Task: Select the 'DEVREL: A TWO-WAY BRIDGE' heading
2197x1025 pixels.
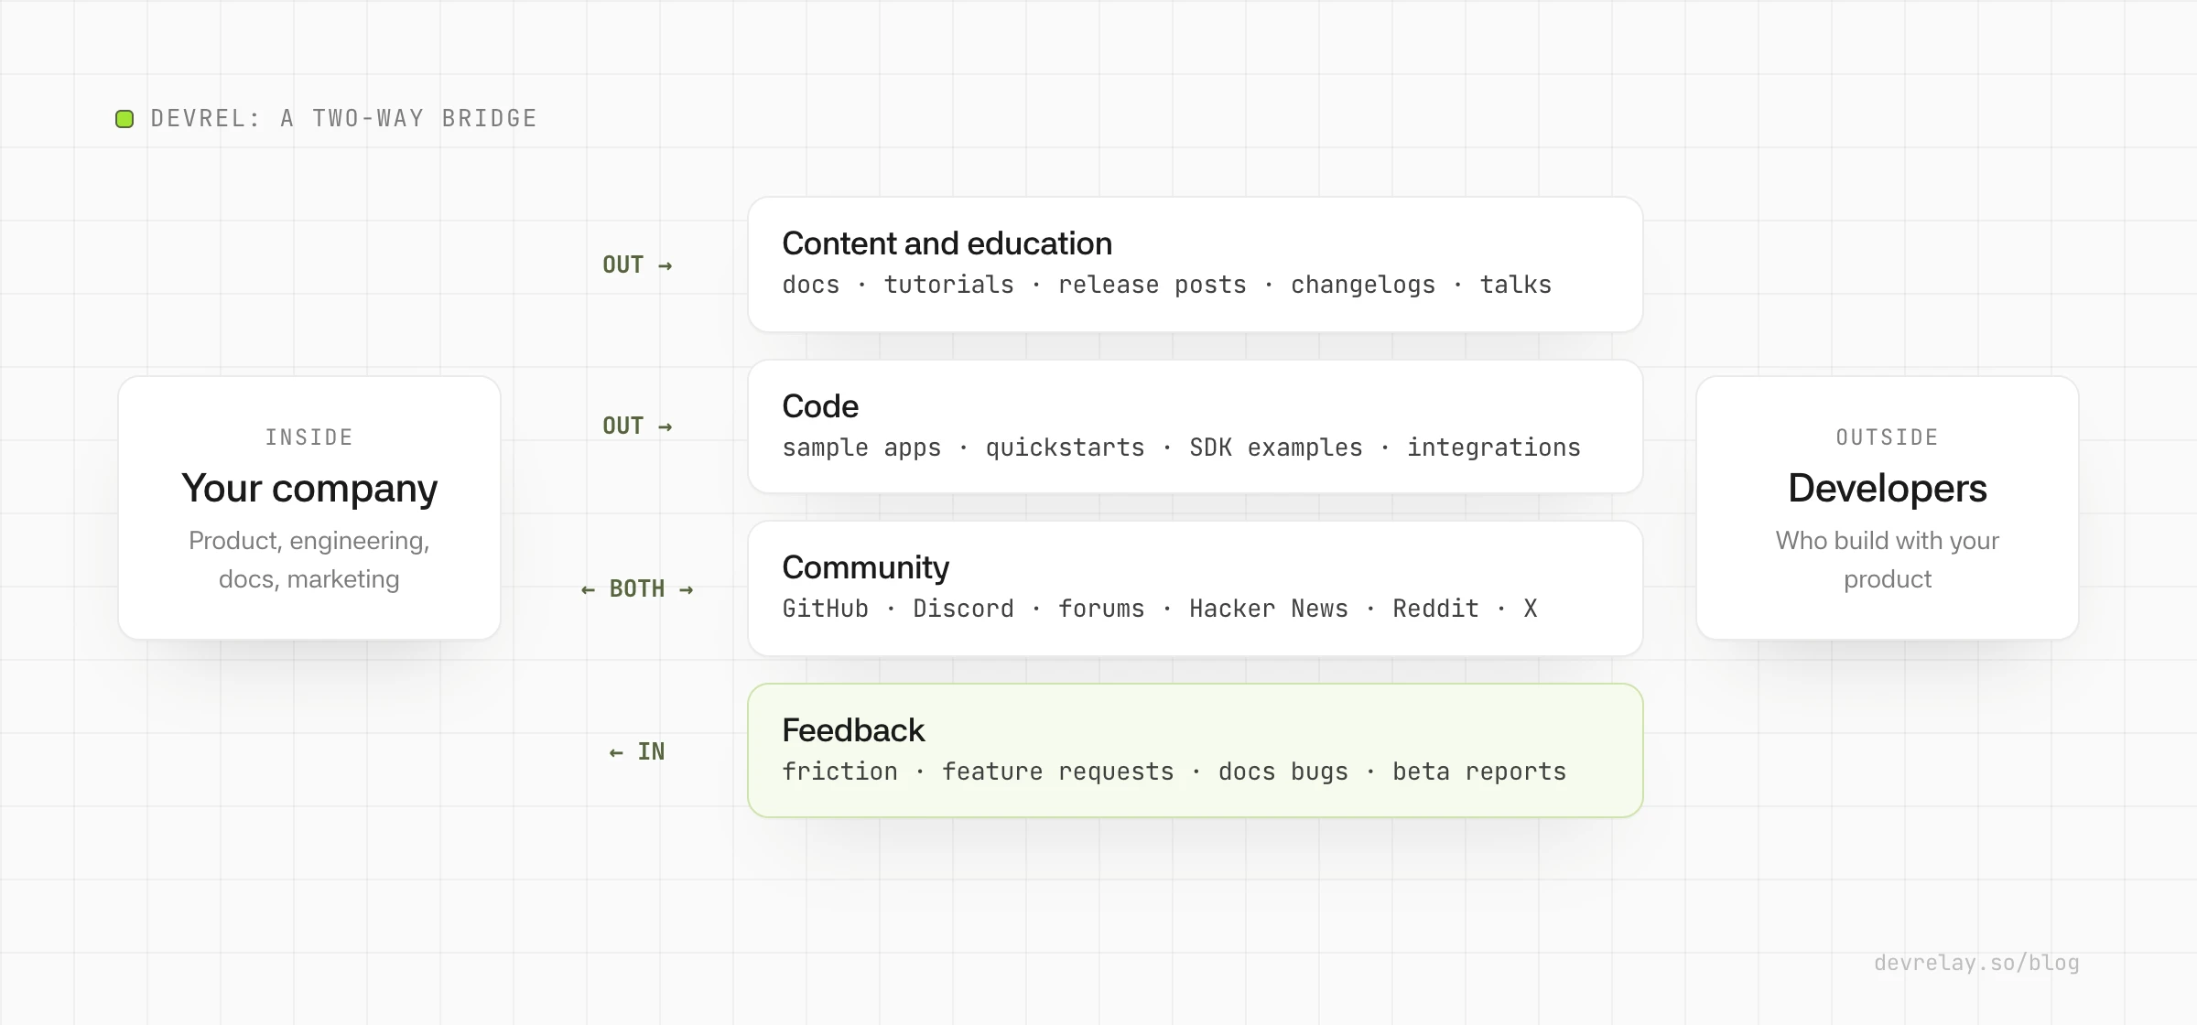Action: coord(343,119)
